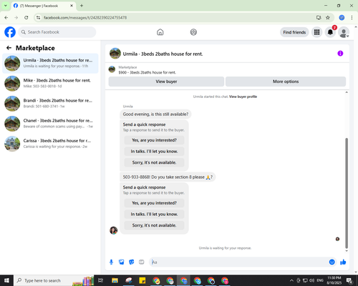Open the Facebook menu grid icon
The width and height of the screenshot is (358, 286).
point(316,32)
